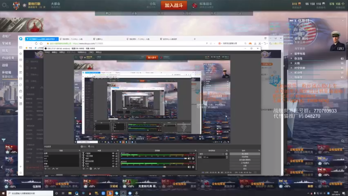Image resolution: width=348 pixels, height=196 pixels.
Task: Remove selected scene in OBS
Action: (x=49, y=169)
